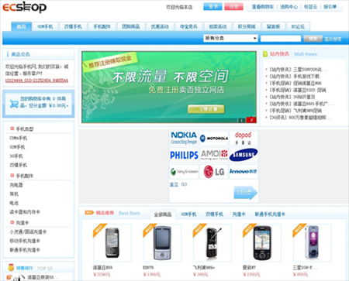Select the 夺宝奇兵 navigation tab

point(188,26)
